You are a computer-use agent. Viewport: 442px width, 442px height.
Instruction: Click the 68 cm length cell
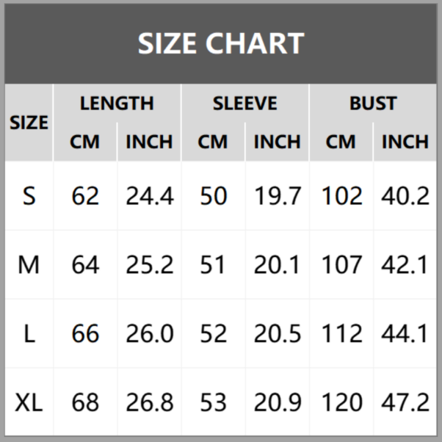click(85, 403)
